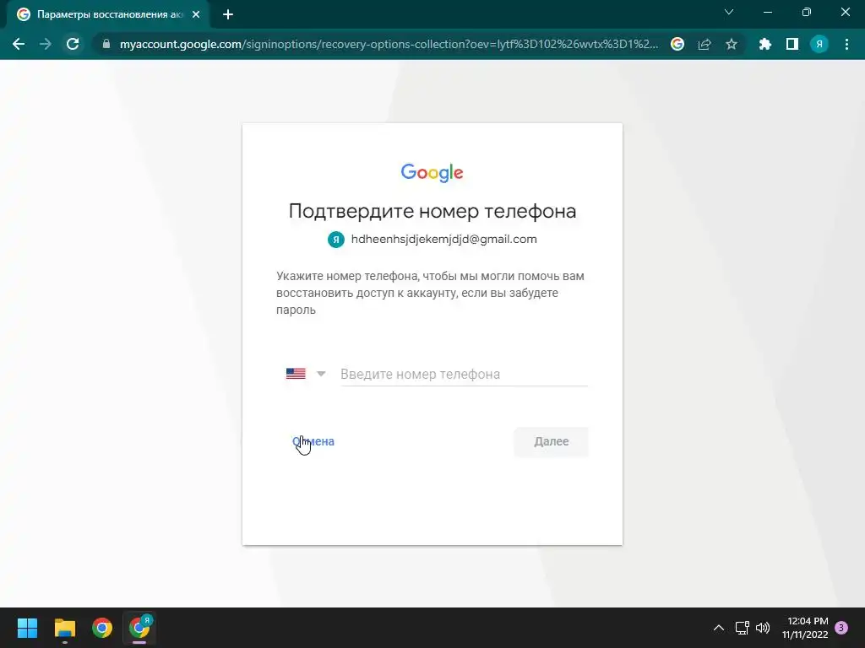Image resolution: width=865 pixels, height=648 pixels.
Task: Open File Explorer from taskbar
Action: pyautogui.click(x=64, y=628)
